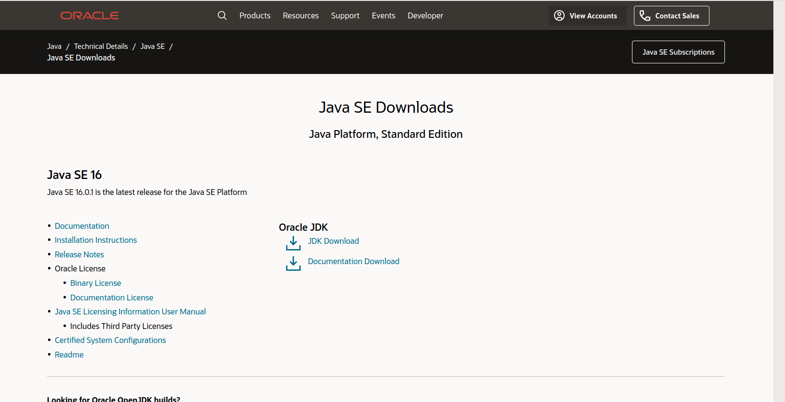
Task: Go to the Technical Details breadcrumb
Action: coord(101,46)
